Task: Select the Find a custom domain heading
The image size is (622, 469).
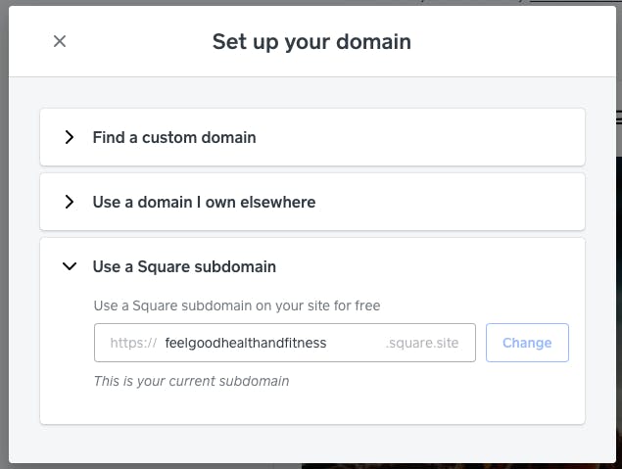Action: (x=174, y=138)
